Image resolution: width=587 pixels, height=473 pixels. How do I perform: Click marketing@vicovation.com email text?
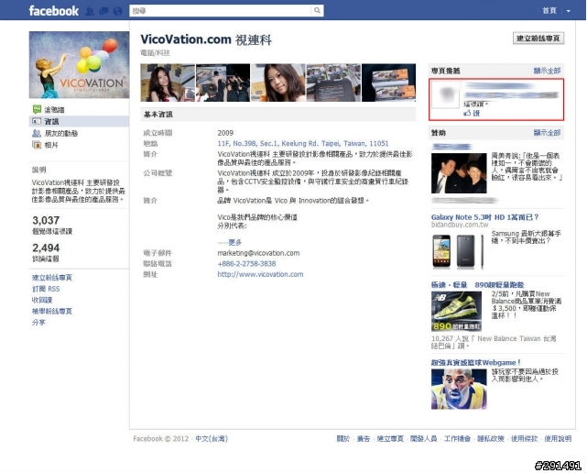(258, 253)
